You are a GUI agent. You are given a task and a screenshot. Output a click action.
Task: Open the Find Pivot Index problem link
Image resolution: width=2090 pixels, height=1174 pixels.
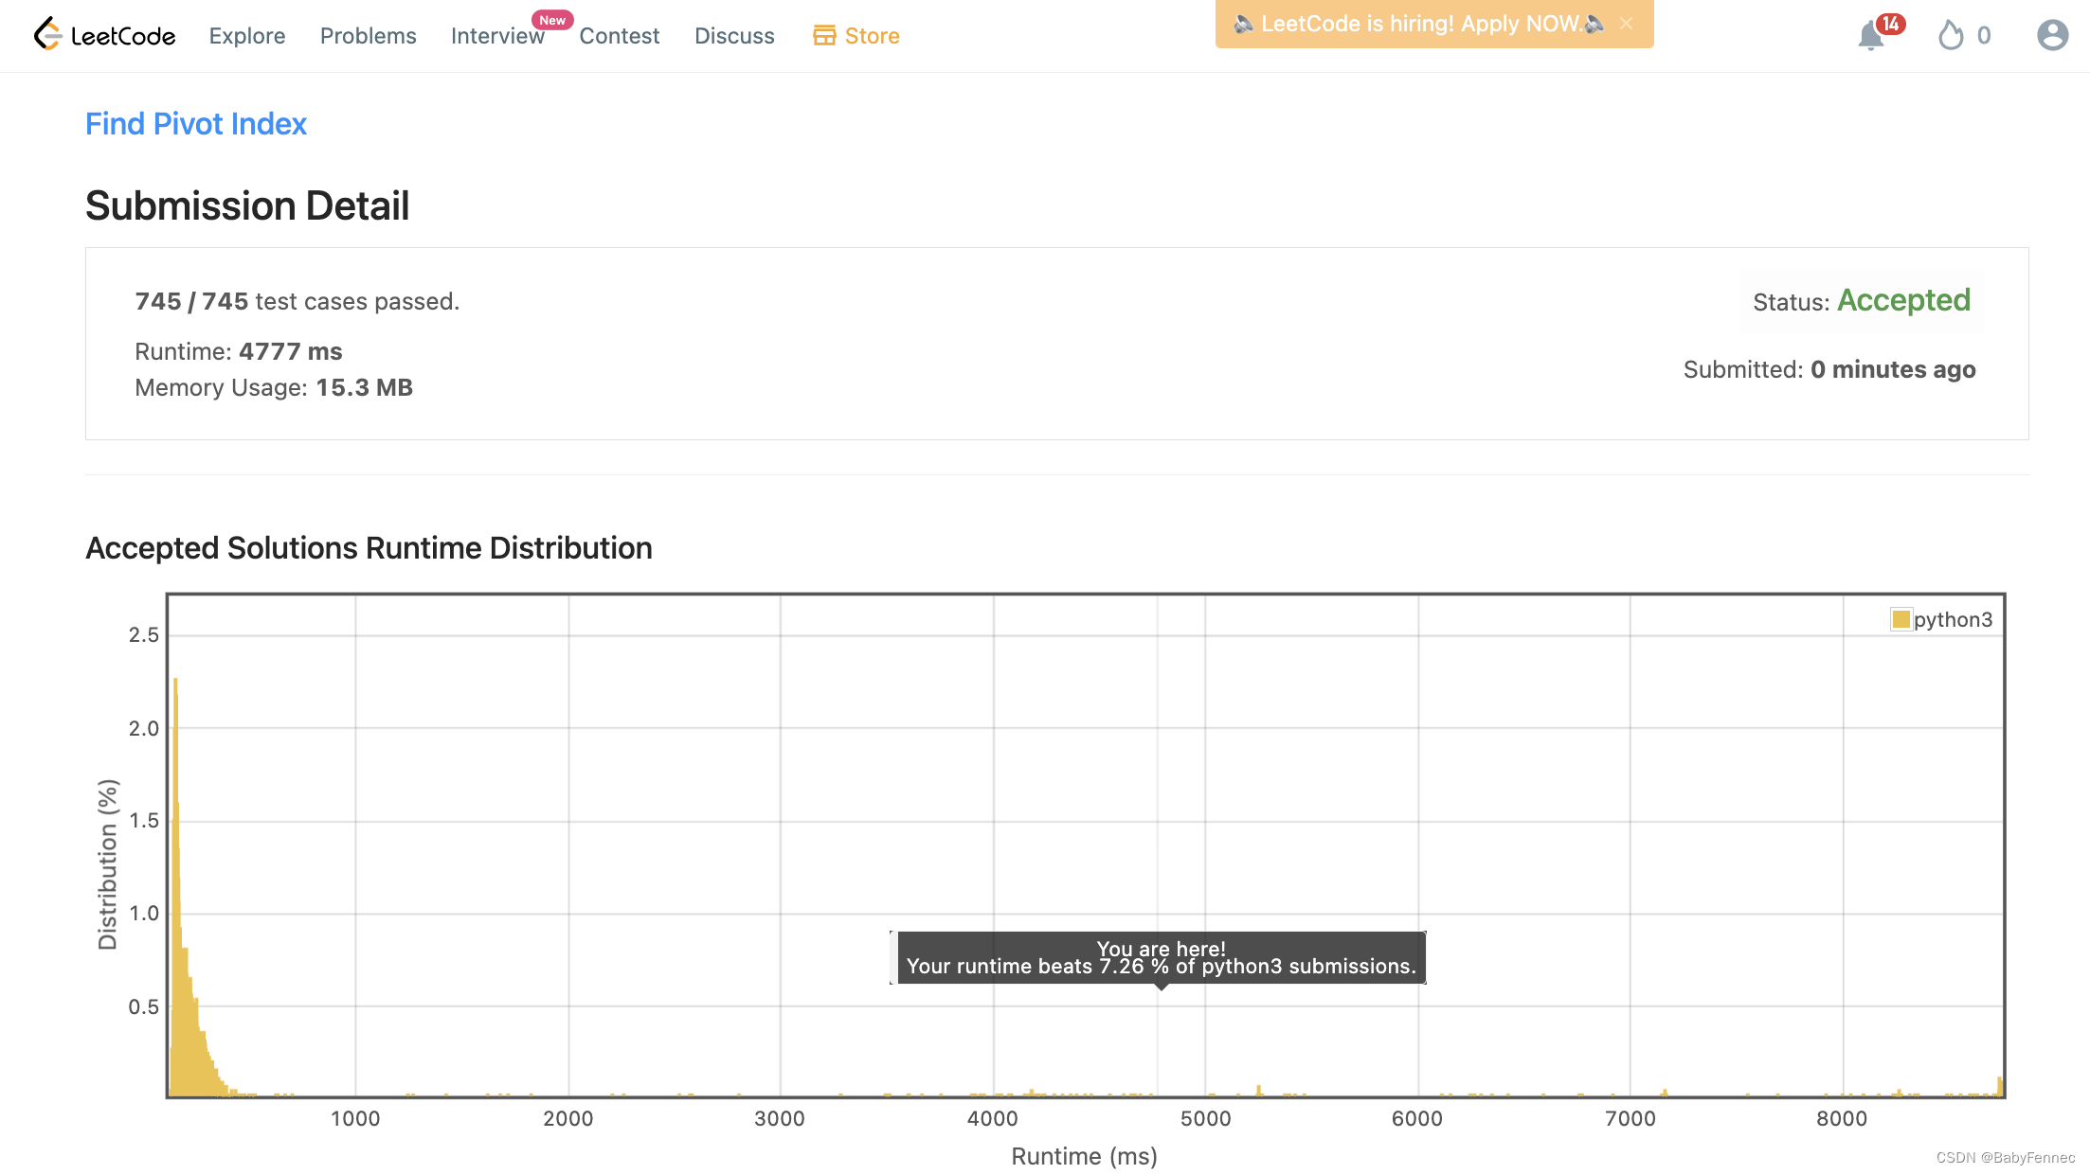click(196, 124)
